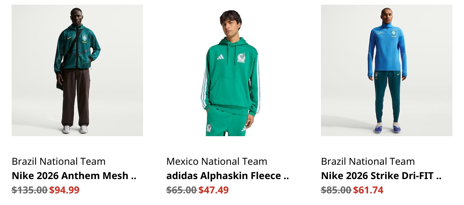
Task: Click the adidas logo on the hoodie chest
Action: [220, 57]
